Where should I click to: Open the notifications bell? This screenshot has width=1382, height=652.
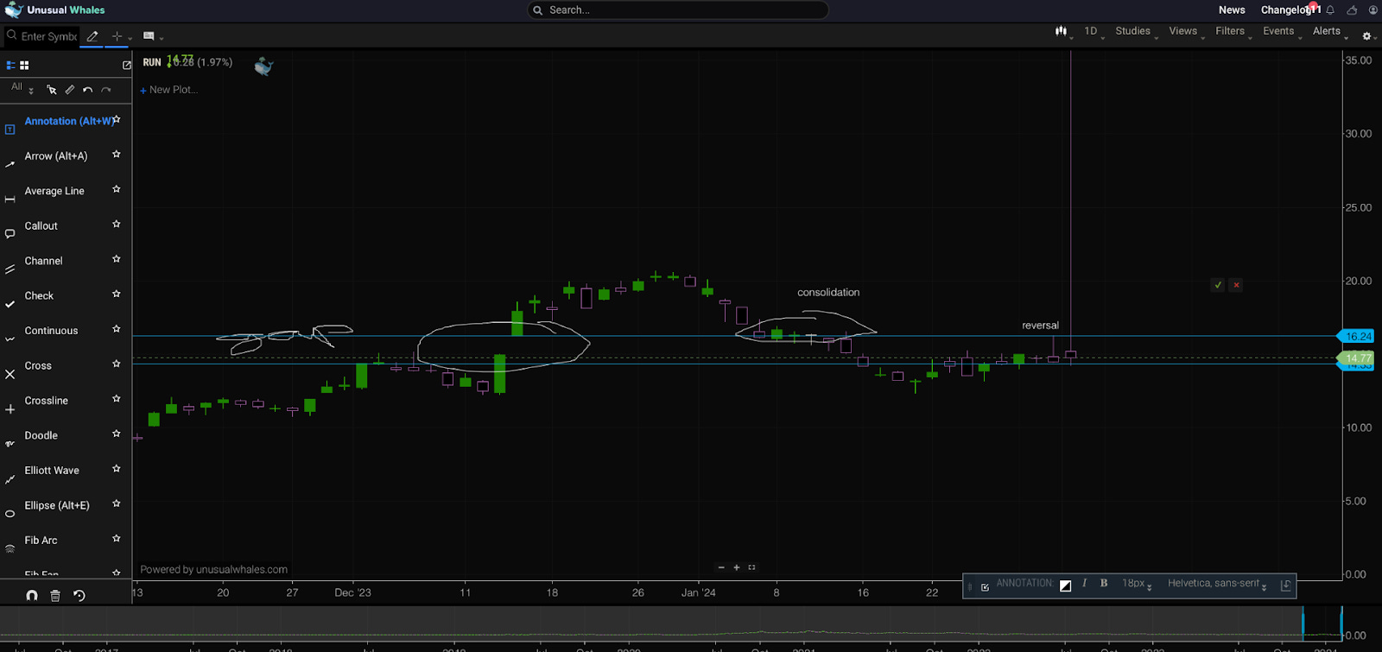click(1330, 10)
